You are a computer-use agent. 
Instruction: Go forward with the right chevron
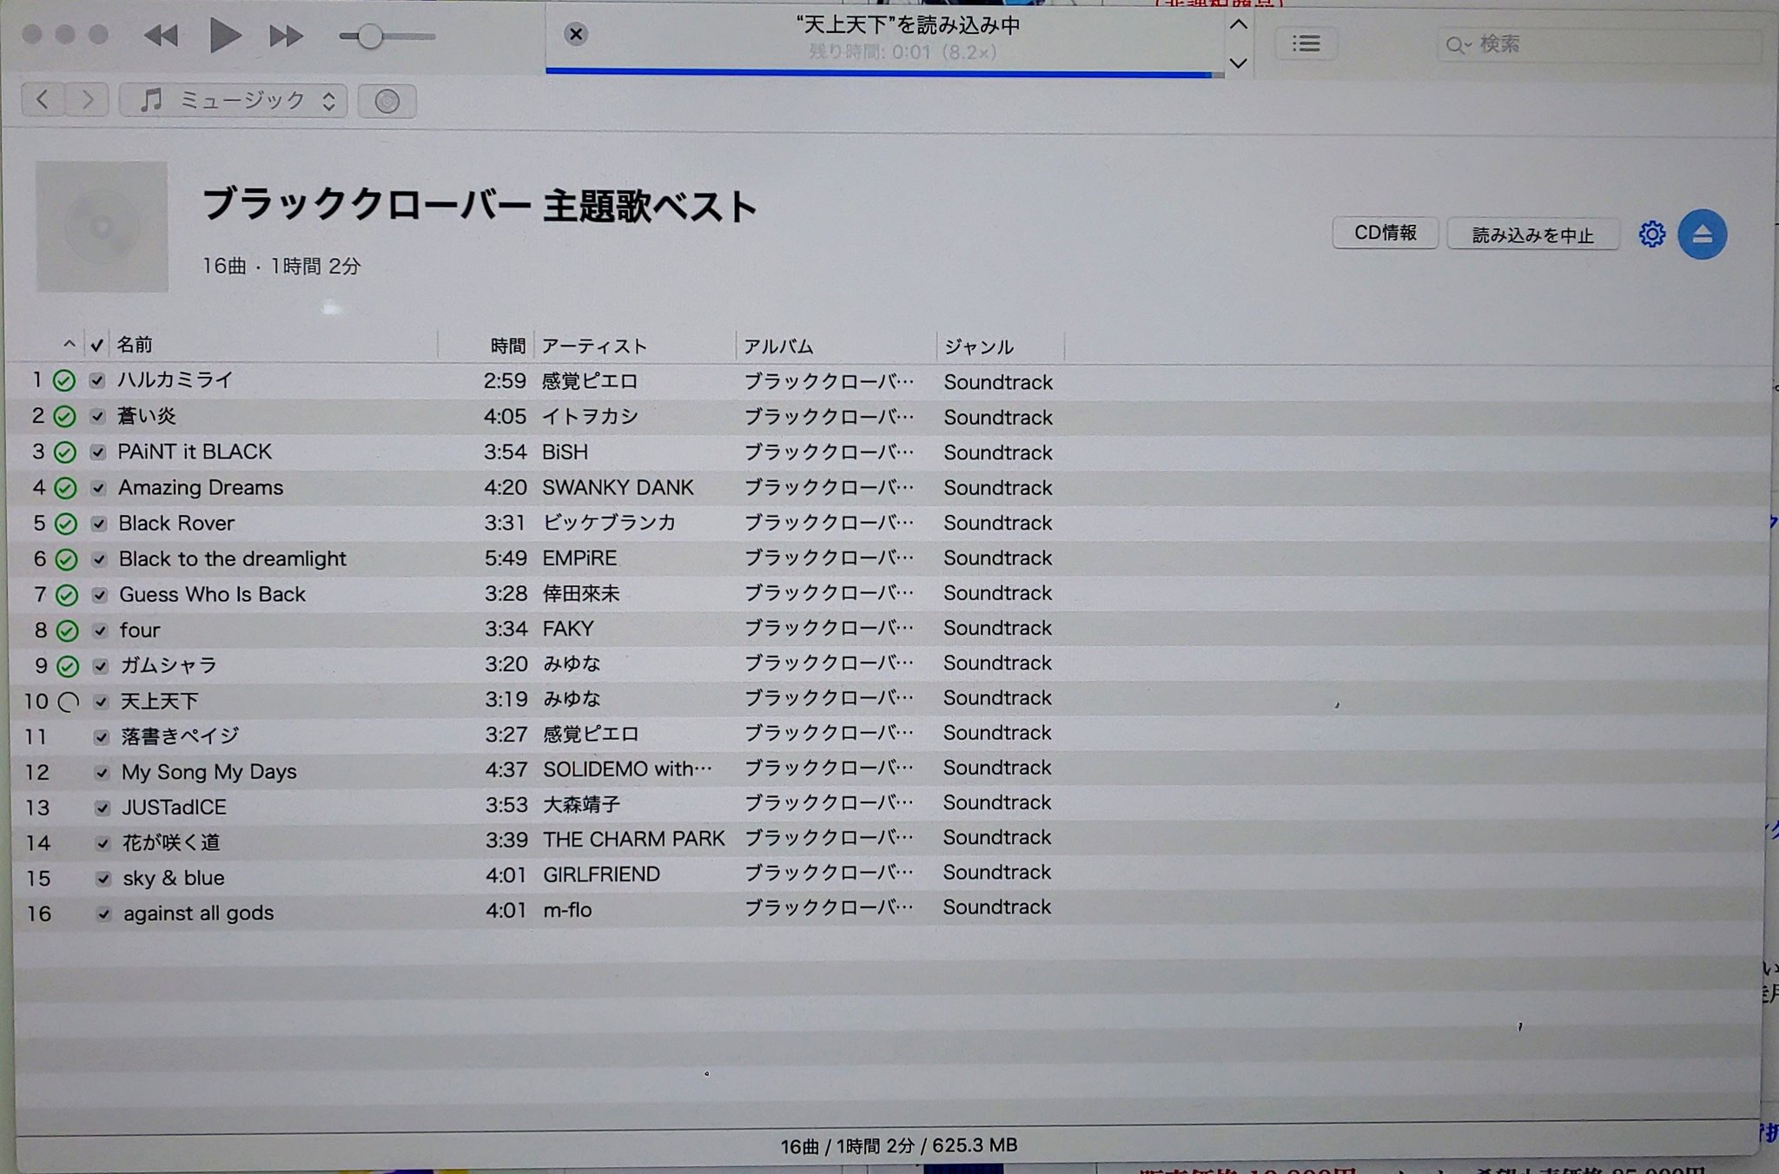[87, 100]
